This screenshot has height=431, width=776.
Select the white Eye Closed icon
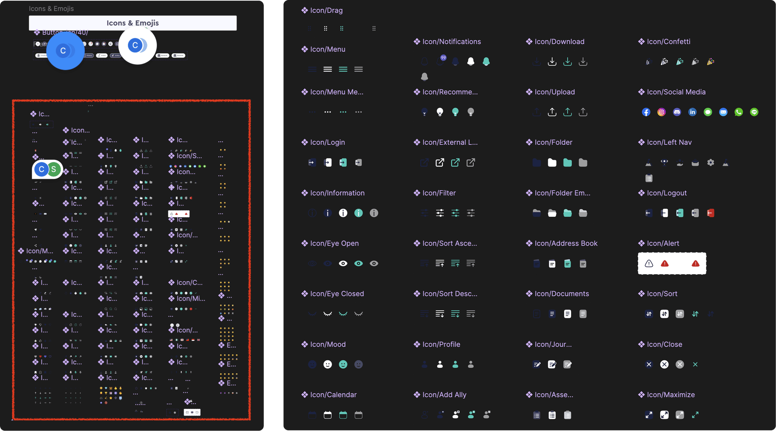pos(328,314)
